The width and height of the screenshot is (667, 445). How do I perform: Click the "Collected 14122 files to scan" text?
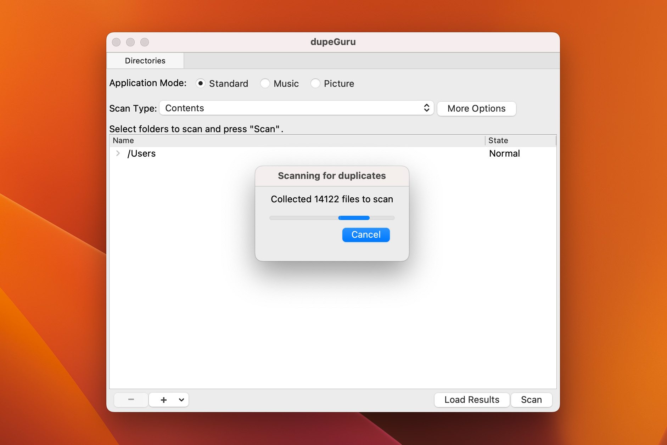[332, 199]
